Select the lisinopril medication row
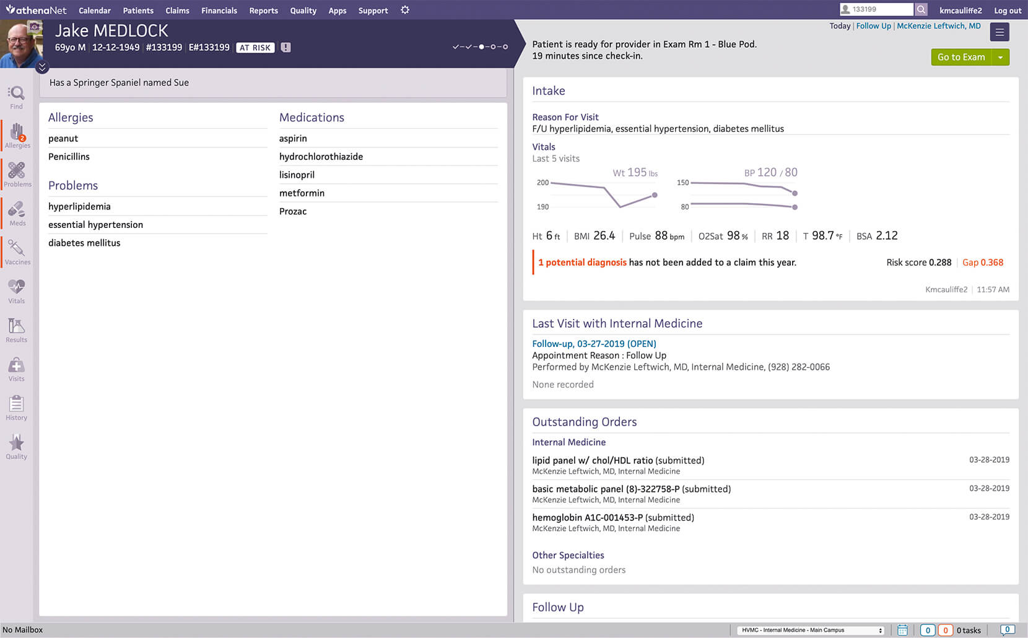Image resolution: width=1028 pixels, height=638 pixels. pyautogui.click(x=388, y=175)
